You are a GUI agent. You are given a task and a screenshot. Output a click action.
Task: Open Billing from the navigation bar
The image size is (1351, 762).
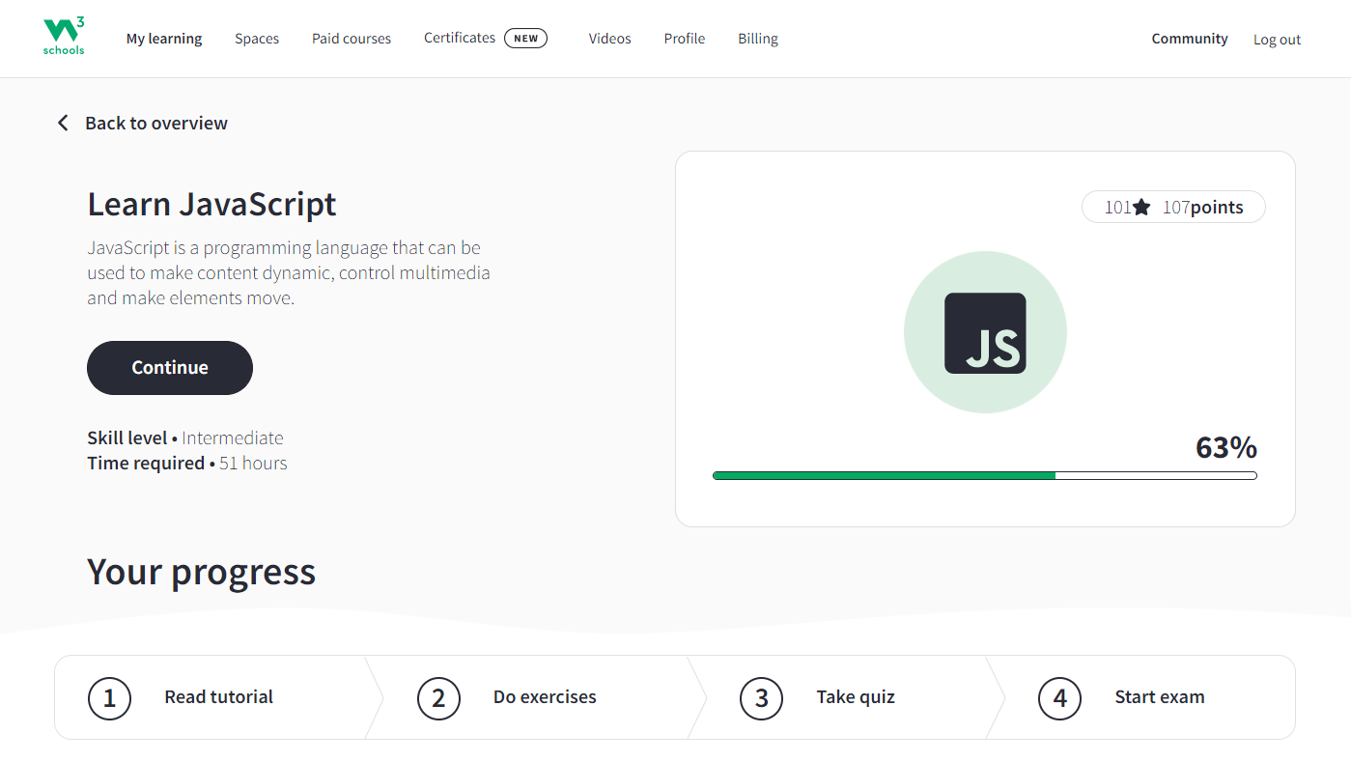758,39
